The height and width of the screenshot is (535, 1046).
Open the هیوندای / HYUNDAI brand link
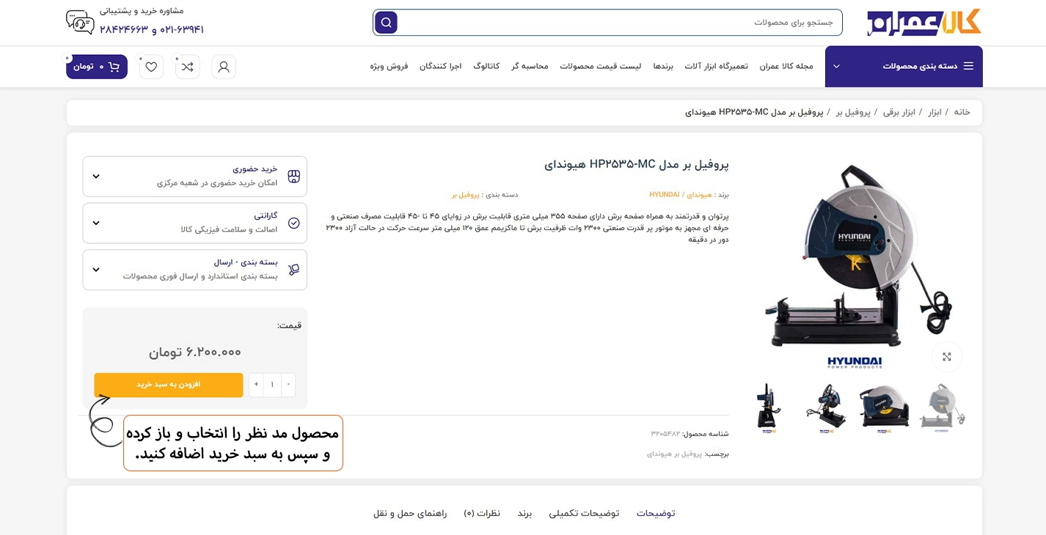point(681,195)
